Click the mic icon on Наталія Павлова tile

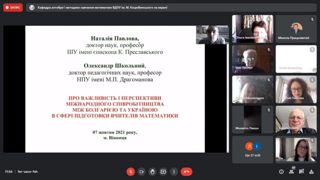click(312, 80)
